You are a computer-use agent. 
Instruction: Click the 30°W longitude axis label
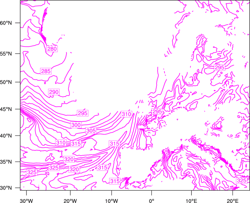[27, 201]
